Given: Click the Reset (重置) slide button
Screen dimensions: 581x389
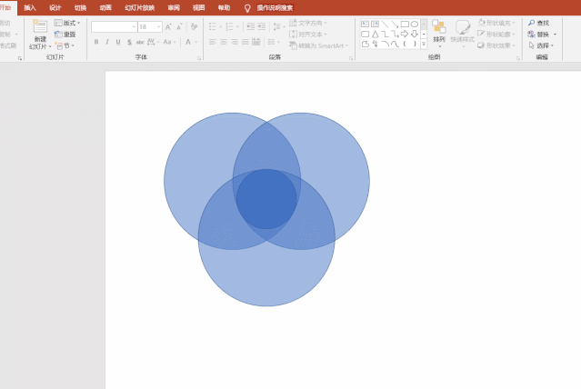Looking at the screenshot, I should pyautogui.click(x=65, y=34).
